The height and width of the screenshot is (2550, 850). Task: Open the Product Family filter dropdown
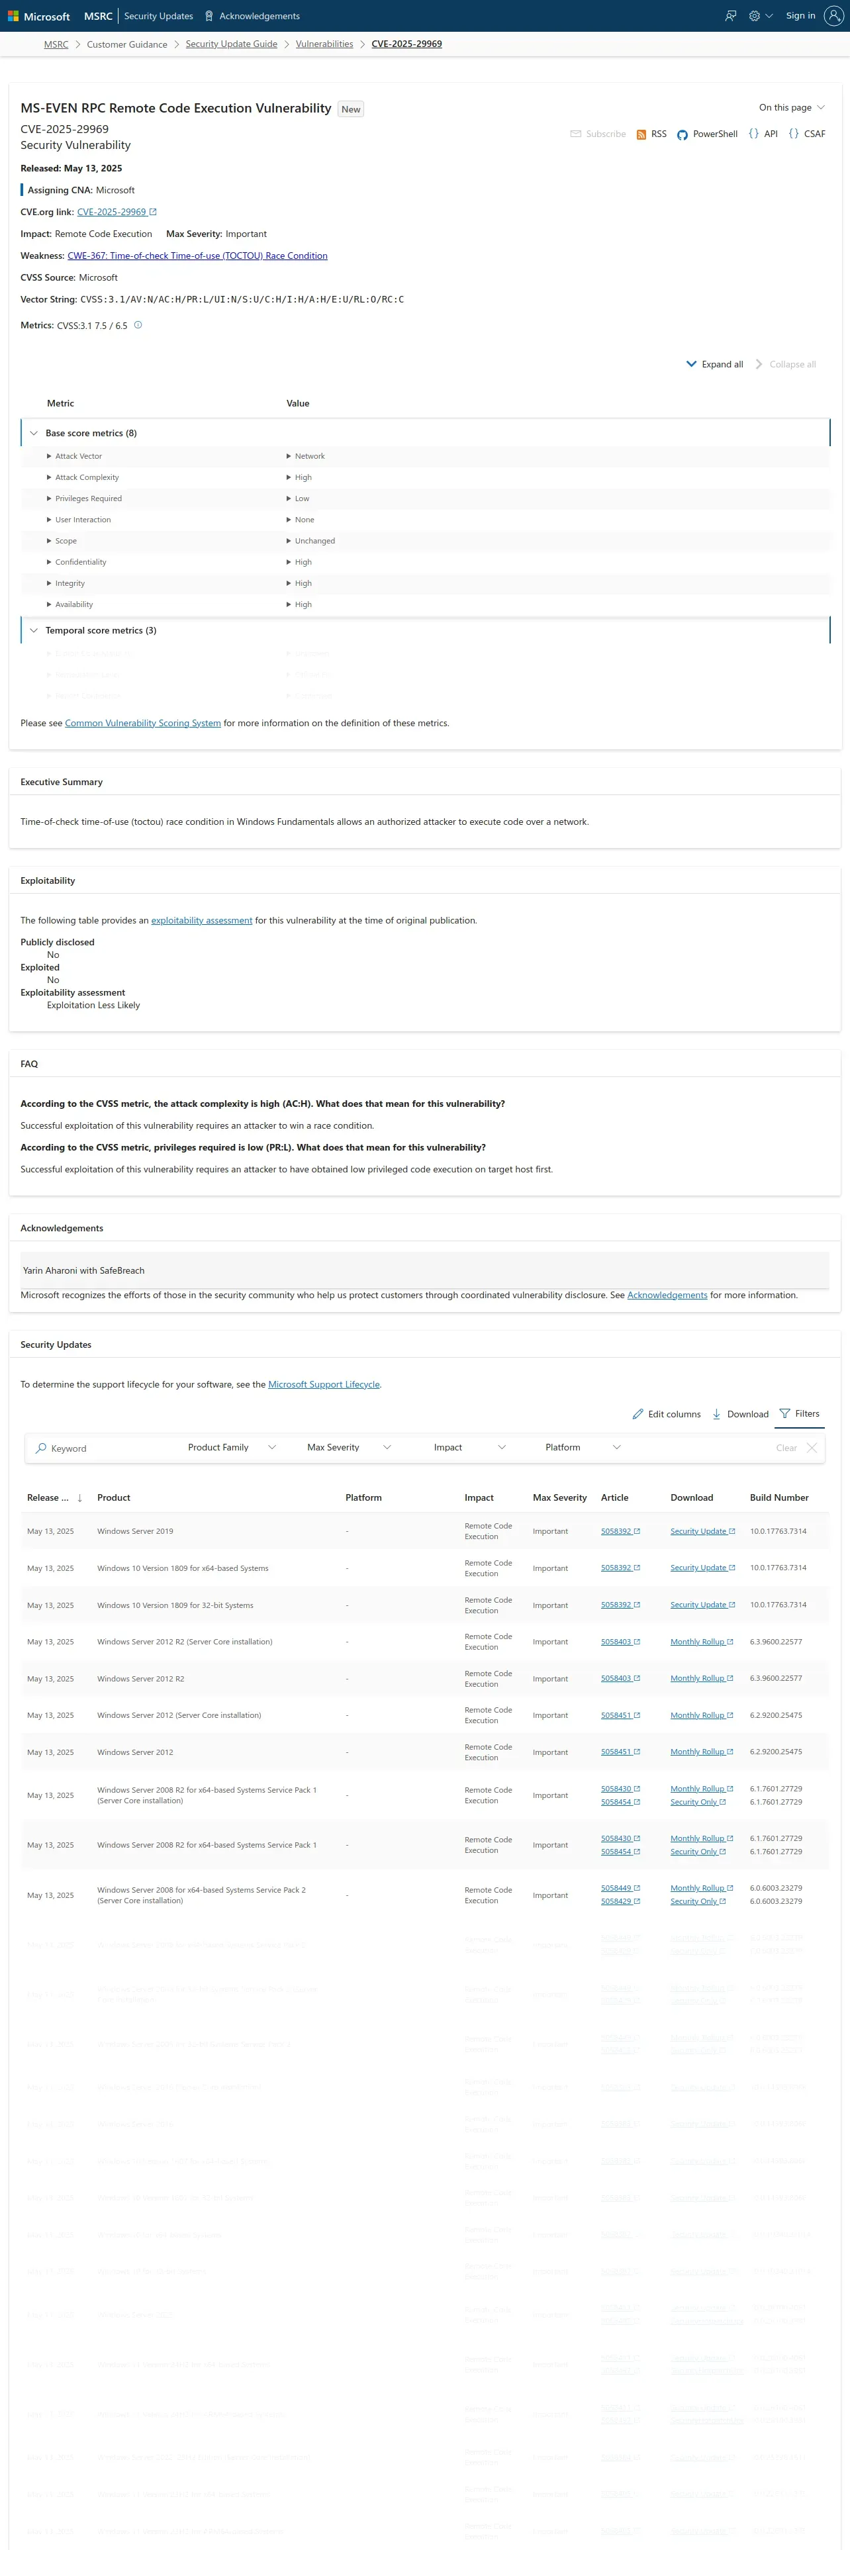[232, 1447]
